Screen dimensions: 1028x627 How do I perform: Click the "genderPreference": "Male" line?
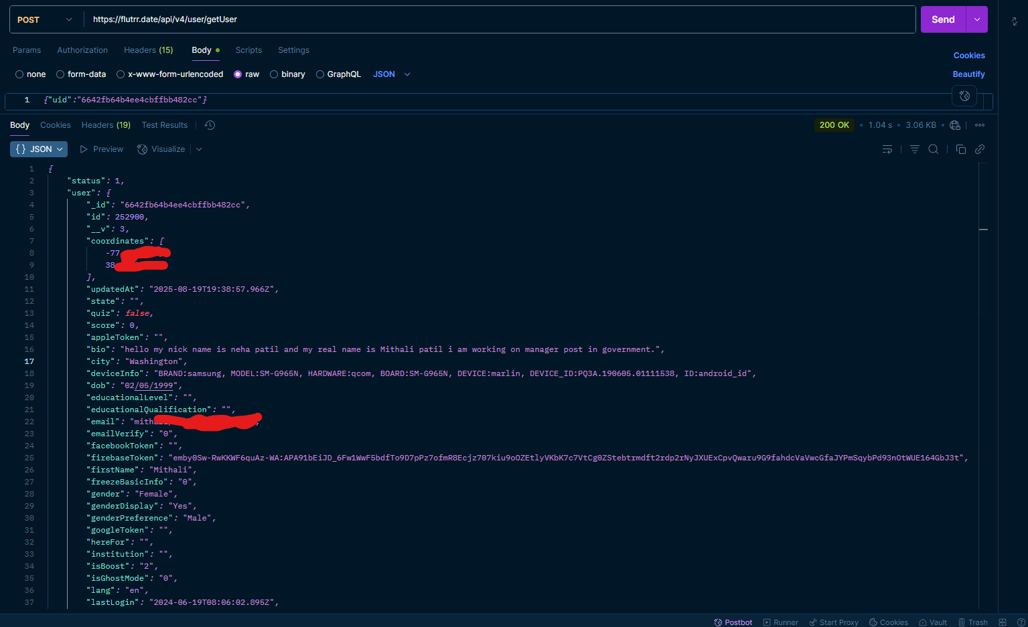(151, 518)
